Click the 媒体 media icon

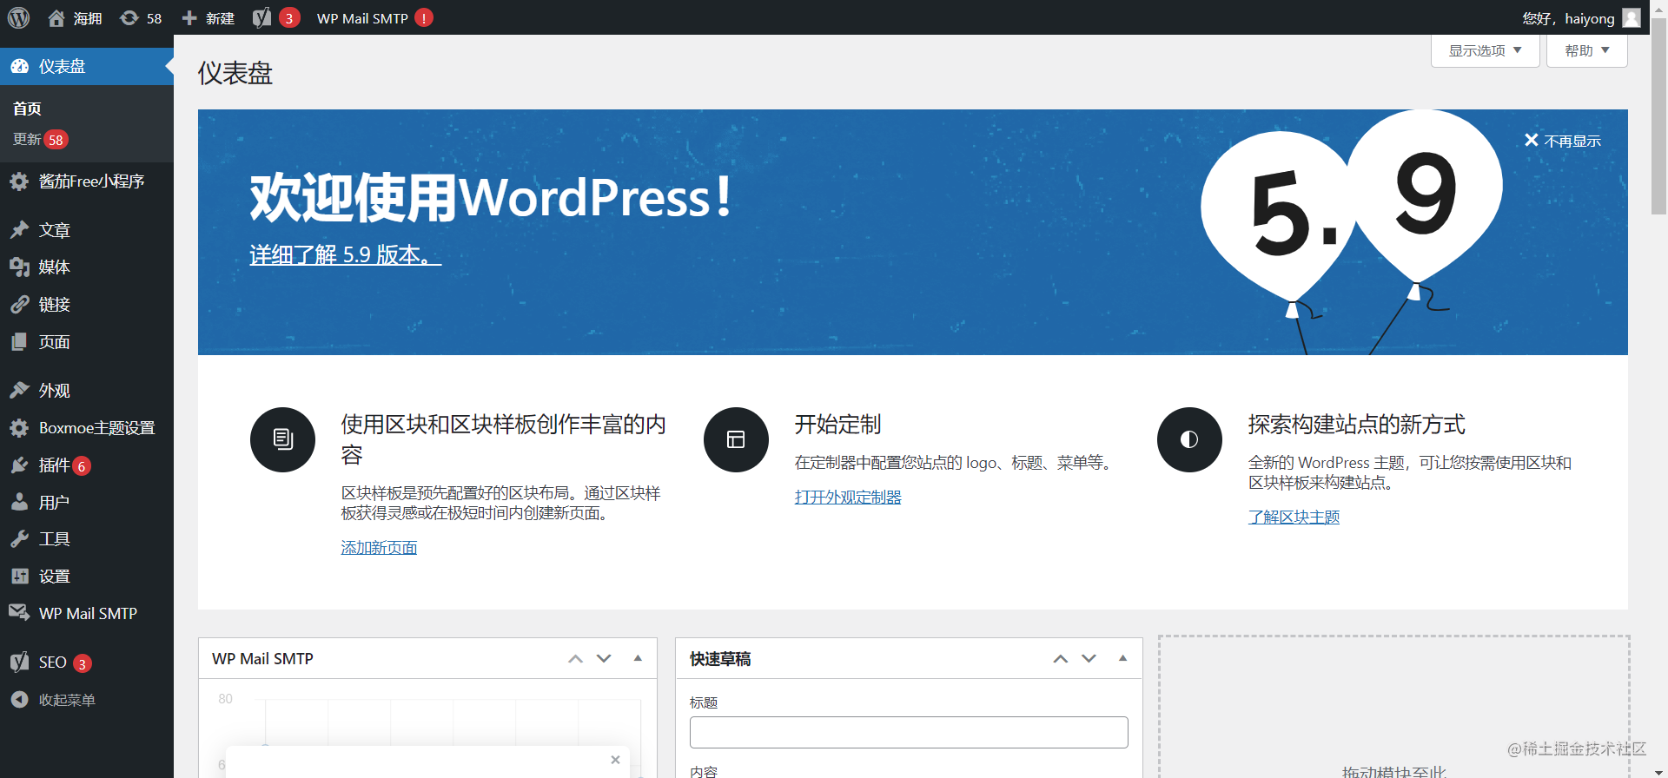[x=19, y=267]
